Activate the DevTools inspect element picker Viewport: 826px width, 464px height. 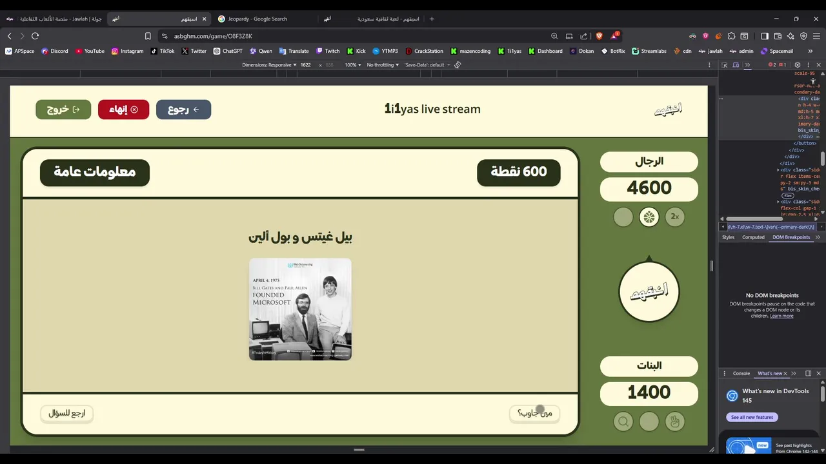tap(725, 65)
